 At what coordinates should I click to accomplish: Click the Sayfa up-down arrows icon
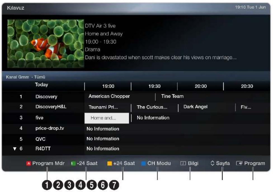coord(212,163)
